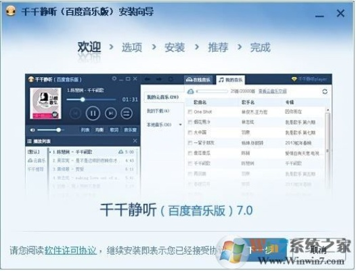The height and width of the screenshot is (271, 356).
Task: Tick the 一辈子朋友 song checkbox
Action: pos(190,143)
